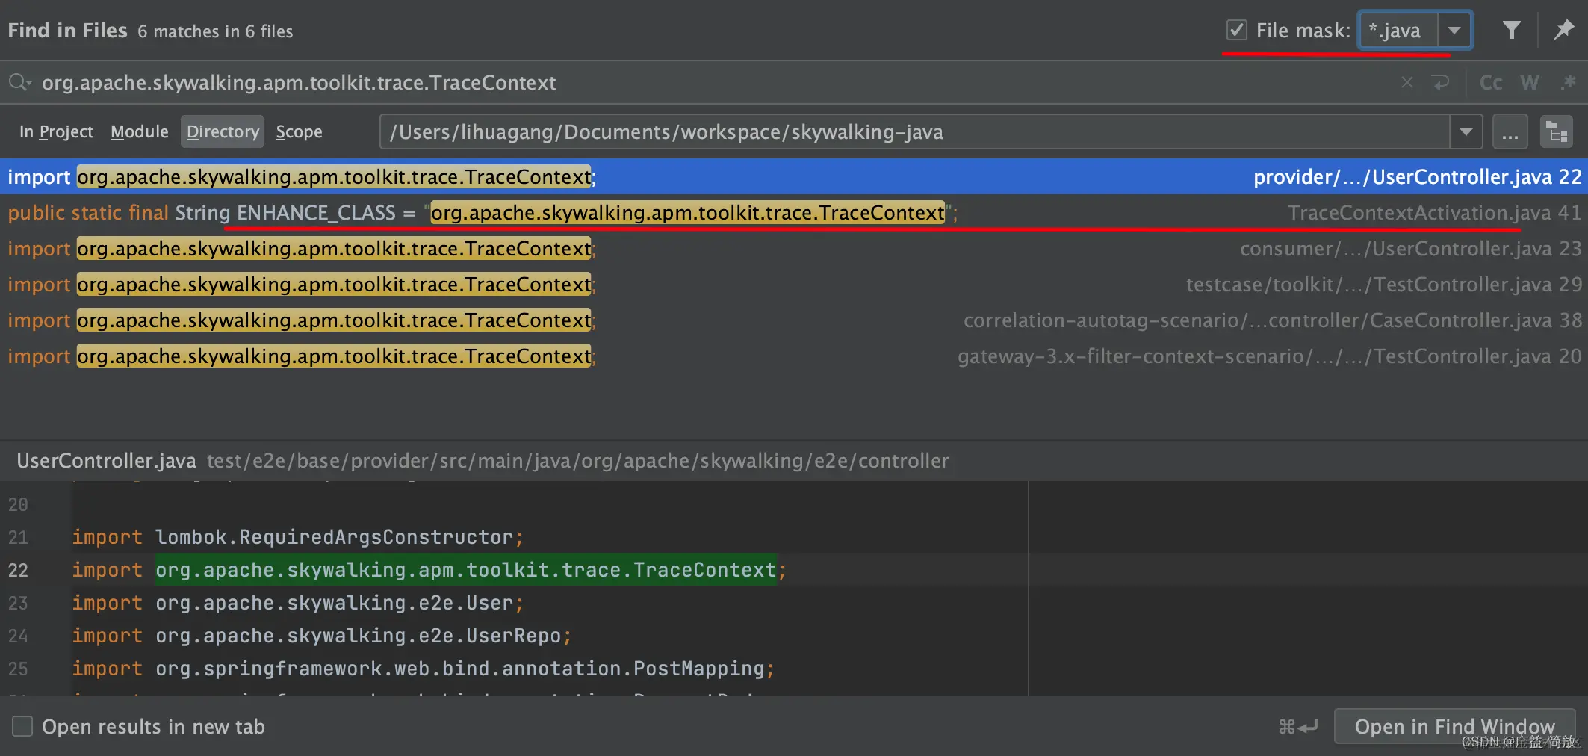
Task: Click preview line importing e2e.UserRepo
Action: tap(321, 636)
